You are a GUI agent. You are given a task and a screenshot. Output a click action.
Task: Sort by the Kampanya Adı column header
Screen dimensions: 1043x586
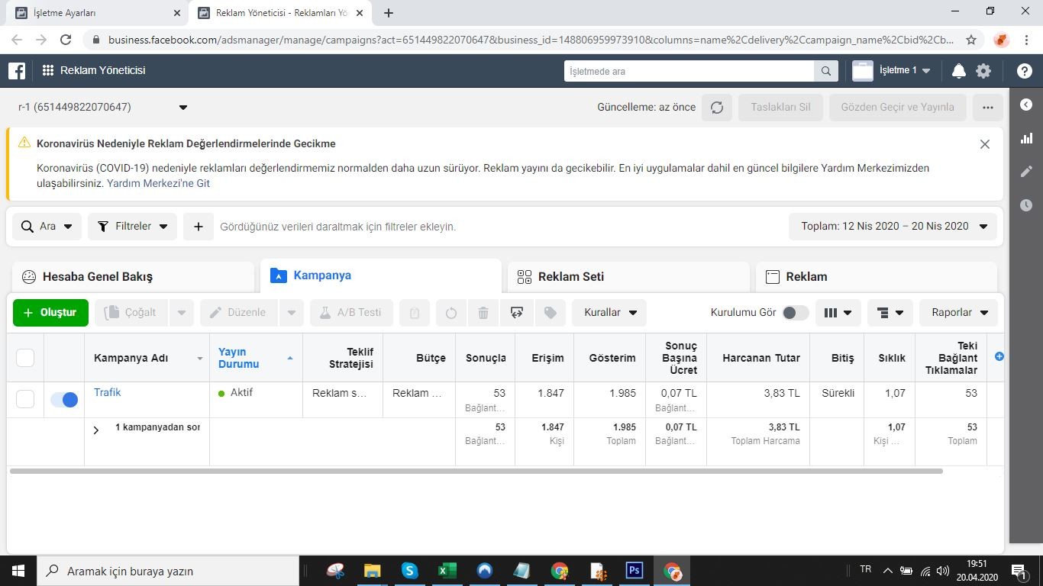(x=147, y=358)
